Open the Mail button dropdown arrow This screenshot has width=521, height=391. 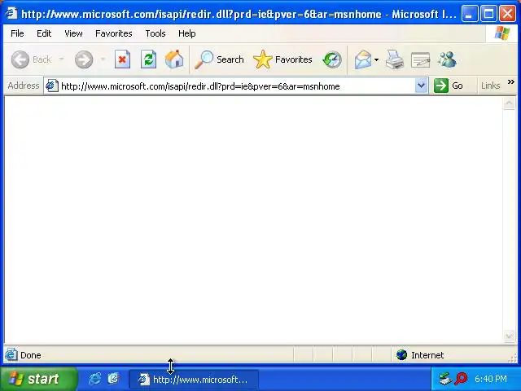pos(376,59)
